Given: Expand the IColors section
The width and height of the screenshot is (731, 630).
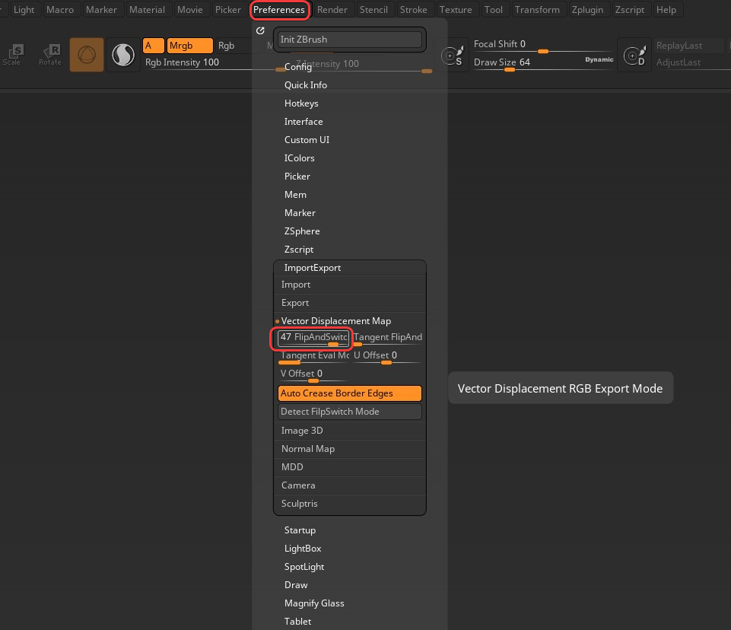Looking at the screenshot, I should [299, 157].
